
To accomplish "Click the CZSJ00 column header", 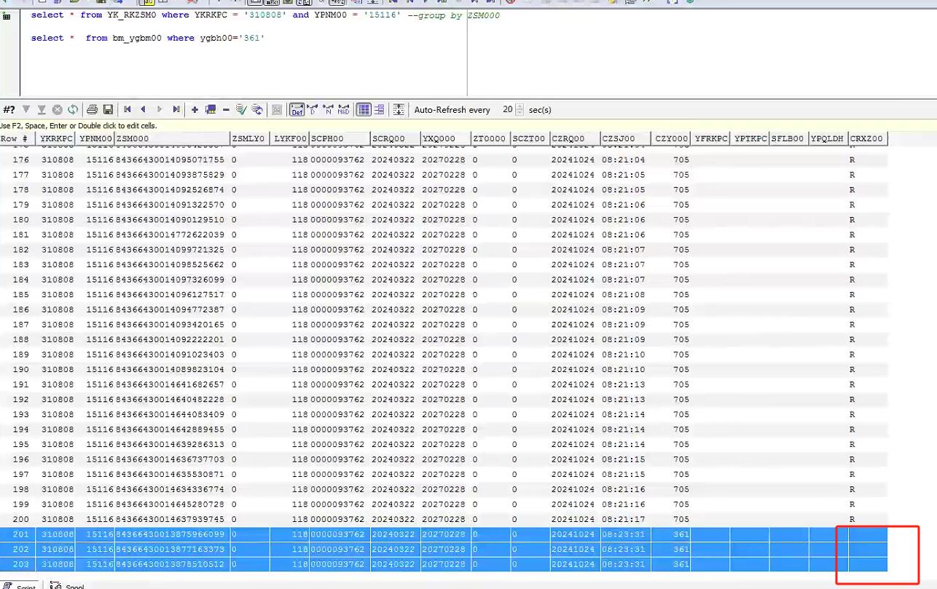I will [624, 138].
